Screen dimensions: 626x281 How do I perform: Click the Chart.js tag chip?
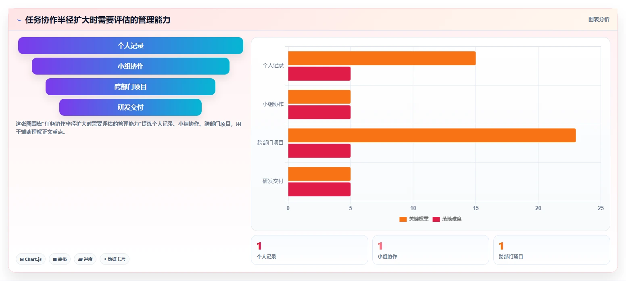31,259
